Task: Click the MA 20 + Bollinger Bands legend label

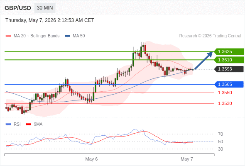Action: pos(37,36)
